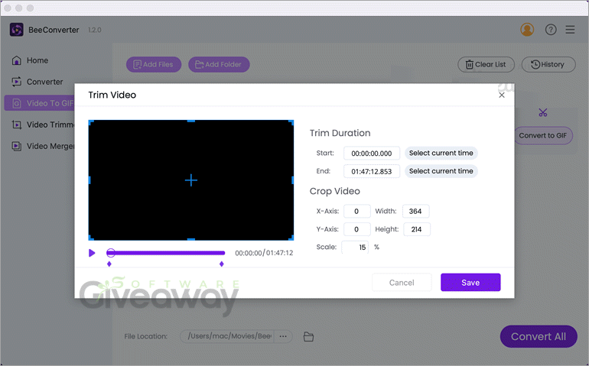The width and height of the screenshot is (589, 366).
Task: Select current time for End
Action: coord(441,171)
